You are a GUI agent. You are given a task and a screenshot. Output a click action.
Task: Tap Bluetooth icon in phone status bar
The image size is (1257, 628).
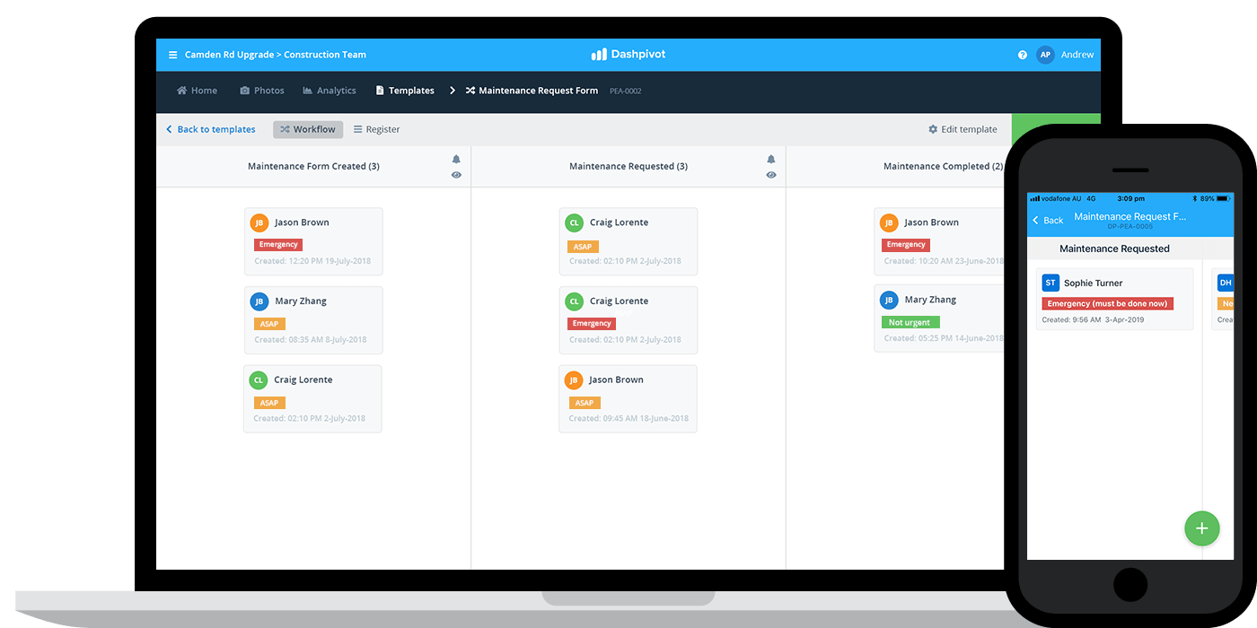1195,198
